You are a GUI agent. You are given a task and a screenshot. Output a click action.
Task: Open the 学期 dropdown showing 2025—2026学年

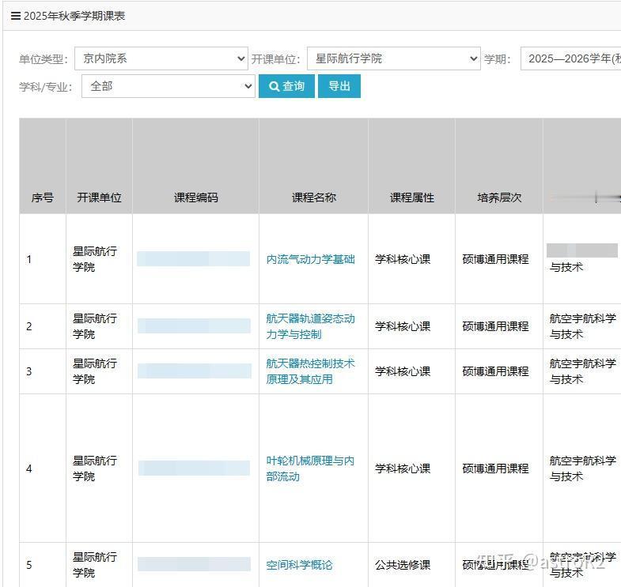[x=570, y=58]
